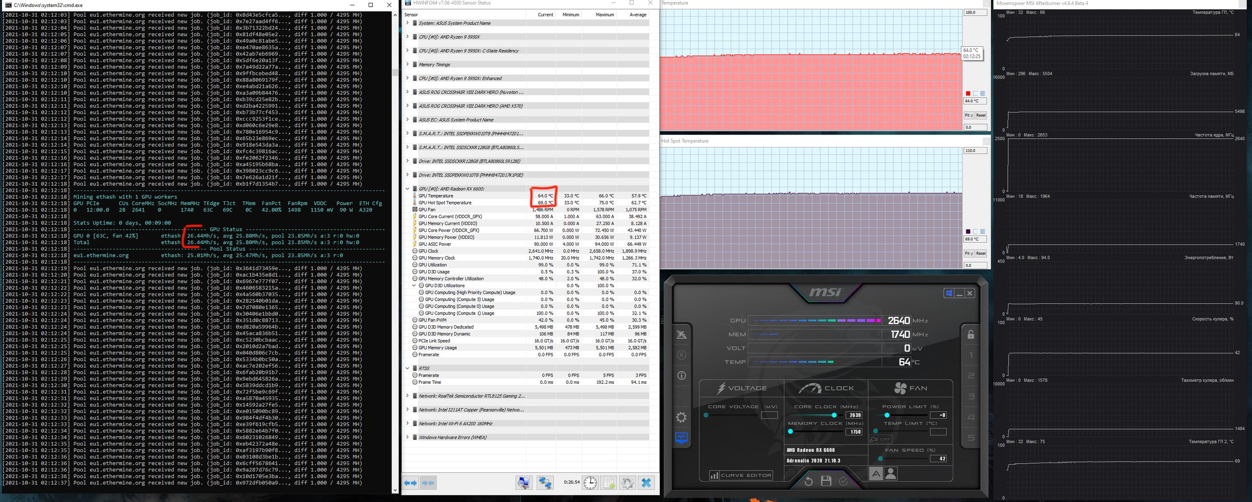Image resolution: width=1252 pixels, height=502 pixels.
Task: Click the HWiNFO expand columns arrows button
Action: click(411, 482)
